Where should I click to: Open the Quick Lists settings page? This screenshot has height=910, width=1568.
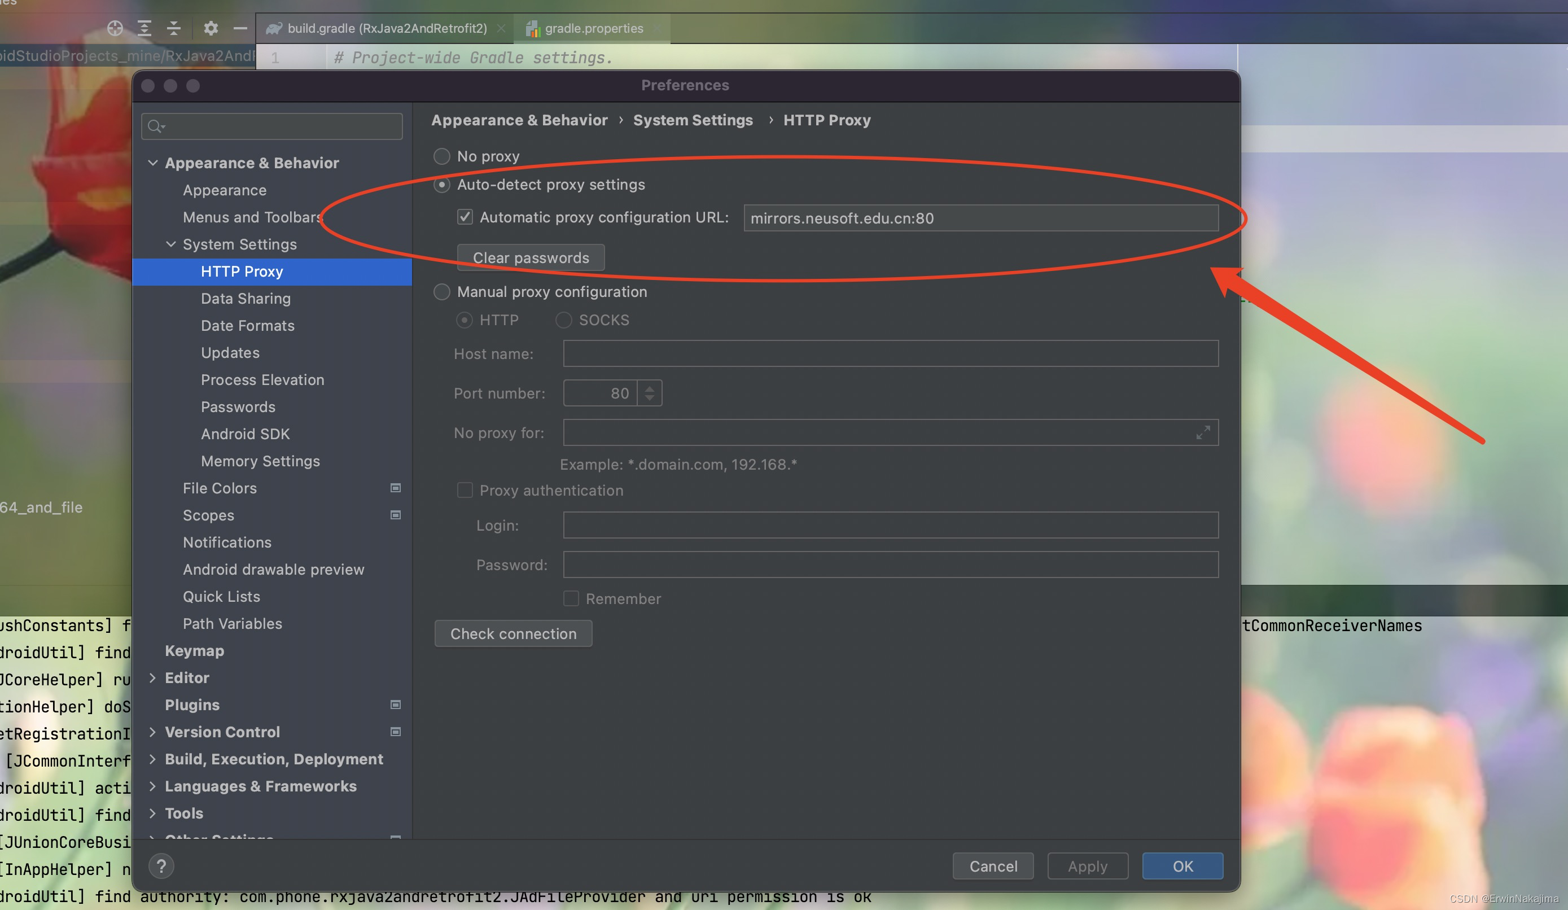click(221, 596)
